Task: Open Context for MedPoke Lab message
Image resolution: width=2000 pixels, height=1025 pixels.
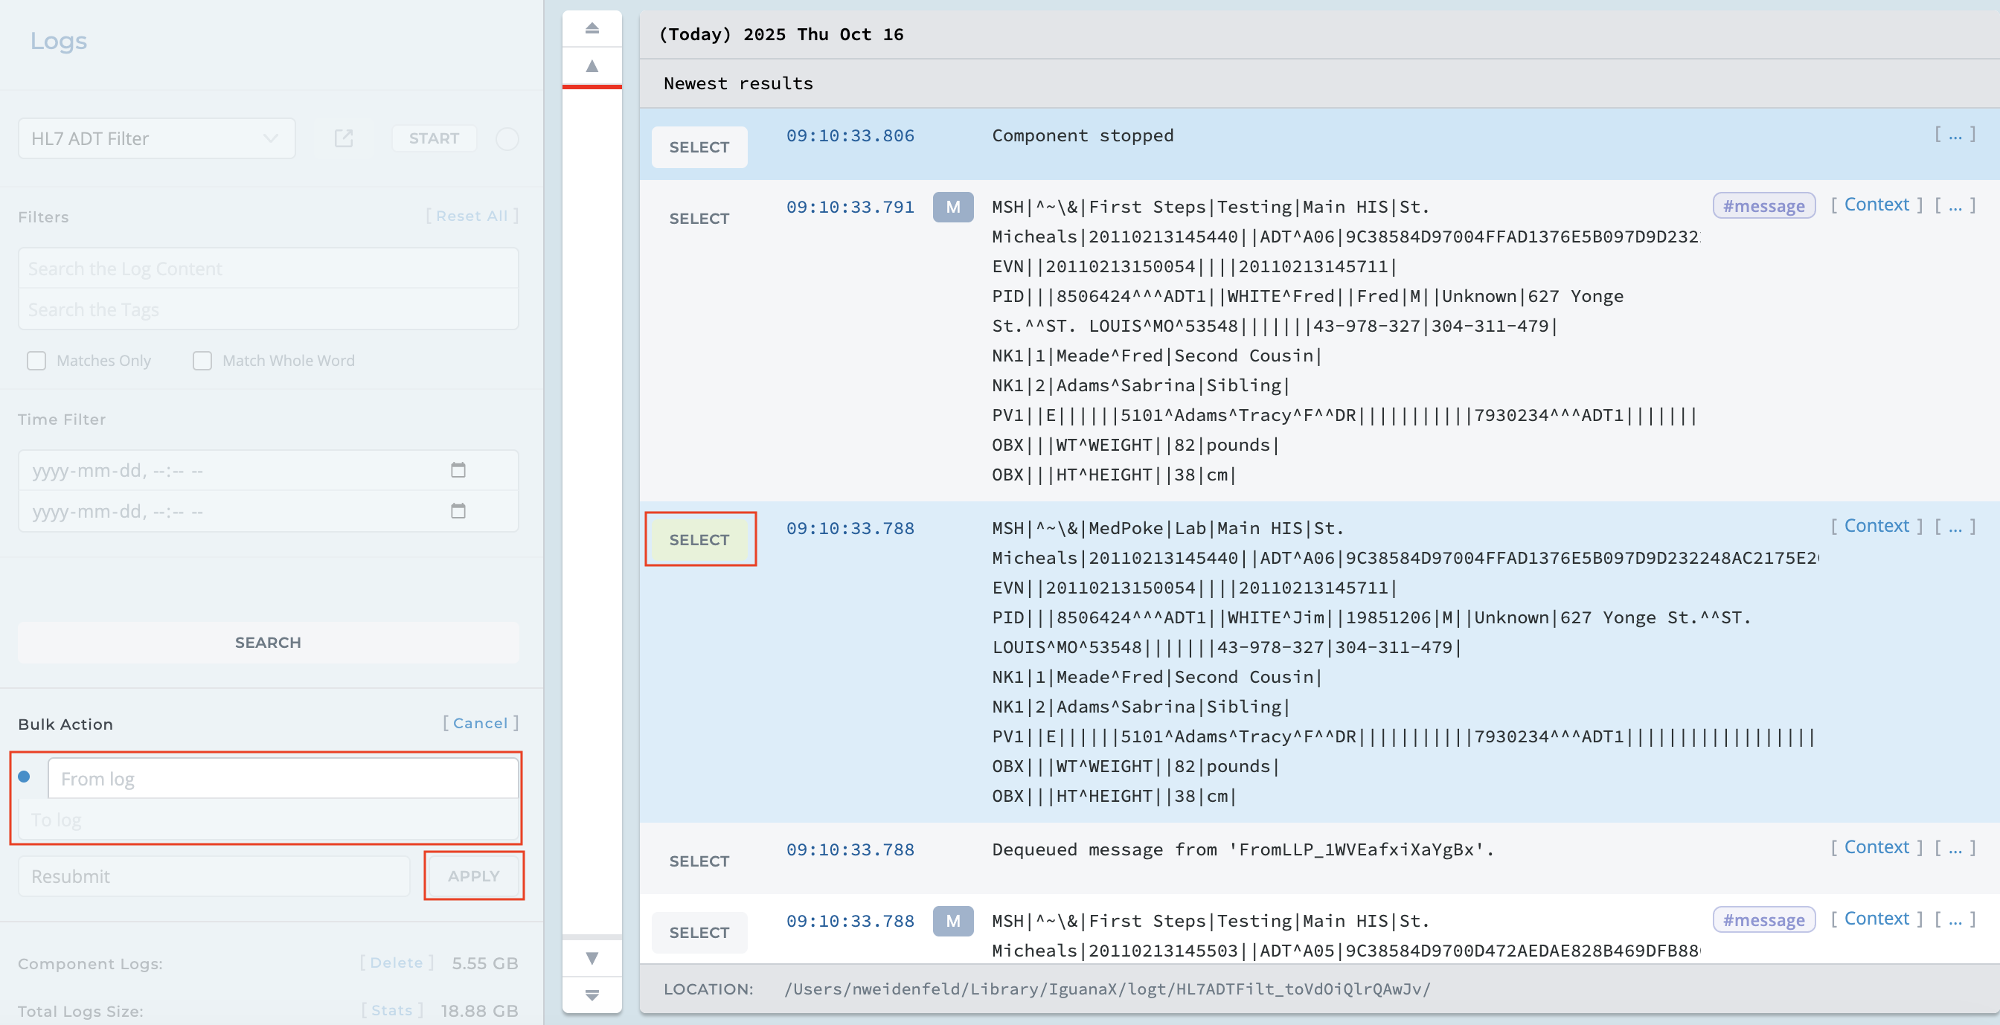Action: [1876, 526]
